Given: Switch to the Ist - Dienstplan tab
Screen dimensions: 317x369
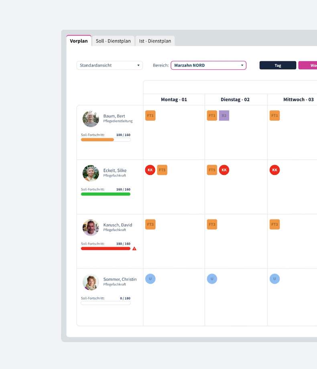Looking at the screenshot, I should 155,41.
